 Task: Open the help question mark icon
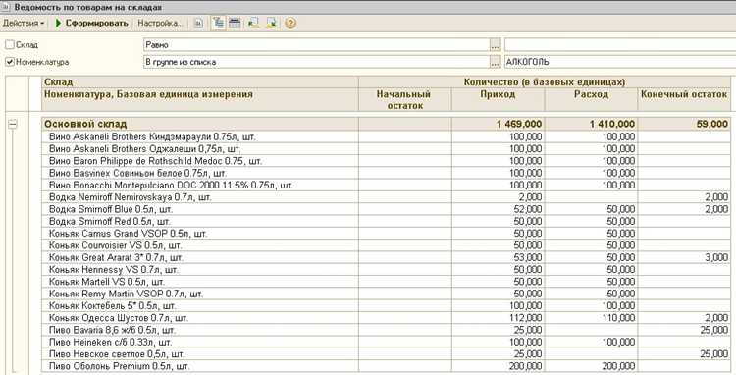point(290,23)
